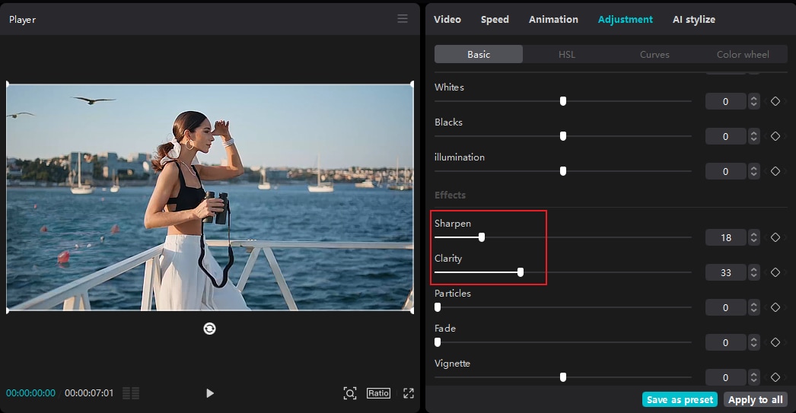Screen dimensions: 796x413
Task: Add keyframe for Sharpen
Action: [775, 237]
